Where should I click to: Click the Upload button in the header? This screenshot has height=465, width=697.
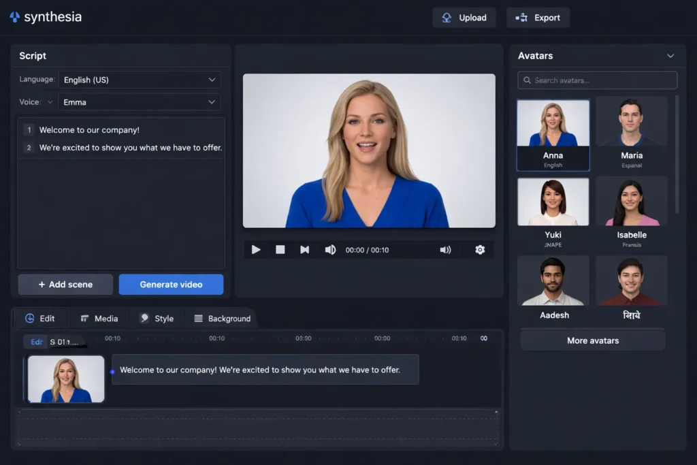pos(464,18)
